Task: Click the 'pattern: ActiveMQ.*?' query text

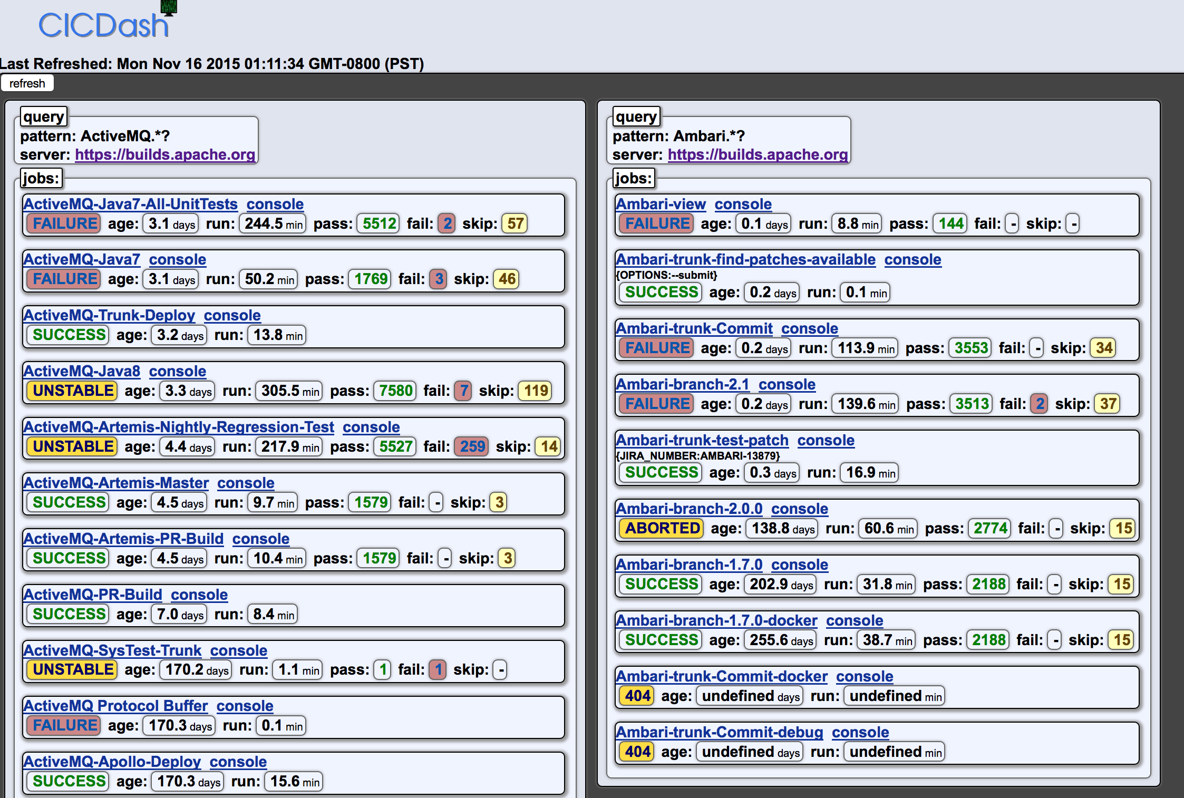Action: pyautogui.click(x=95, y=136)
